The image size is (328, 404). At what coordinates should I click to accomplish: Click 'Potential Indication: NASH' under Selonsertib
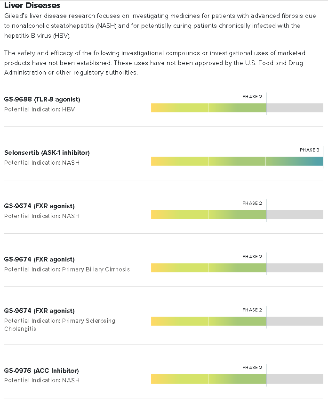click(42, 162)
